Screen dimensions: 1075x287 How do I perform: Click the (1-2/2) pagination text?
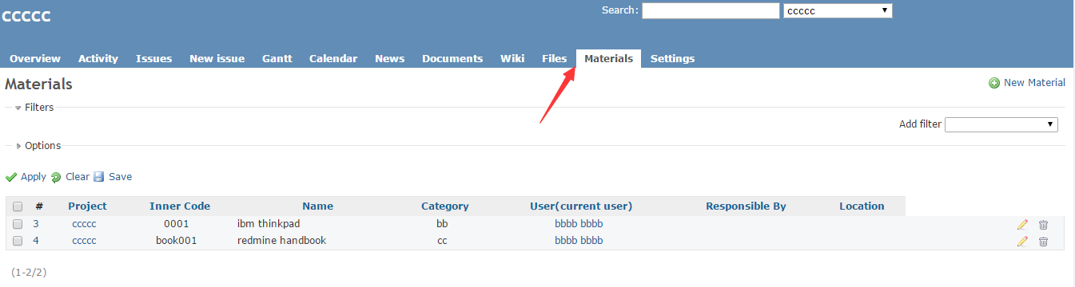pos(29,272)
